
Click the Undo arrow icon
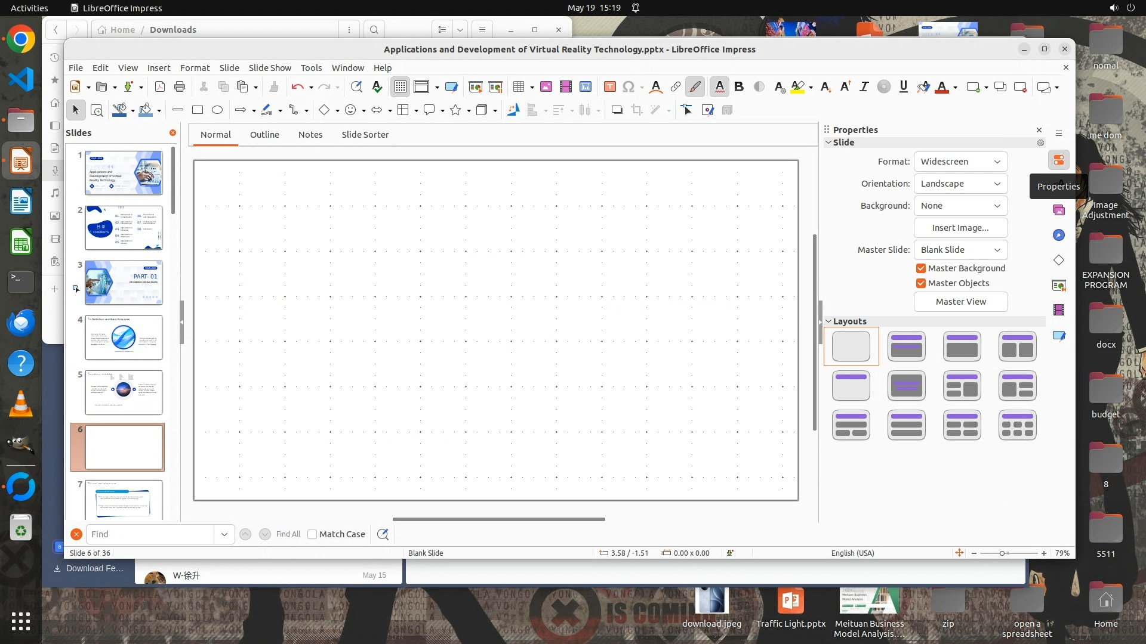297,87
